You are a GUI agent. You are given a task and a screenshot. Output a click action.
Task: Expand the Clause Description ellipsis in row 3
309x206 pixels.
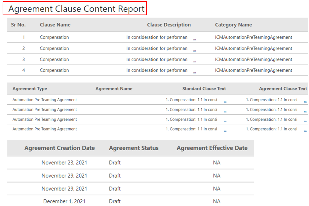click(195, 61)
